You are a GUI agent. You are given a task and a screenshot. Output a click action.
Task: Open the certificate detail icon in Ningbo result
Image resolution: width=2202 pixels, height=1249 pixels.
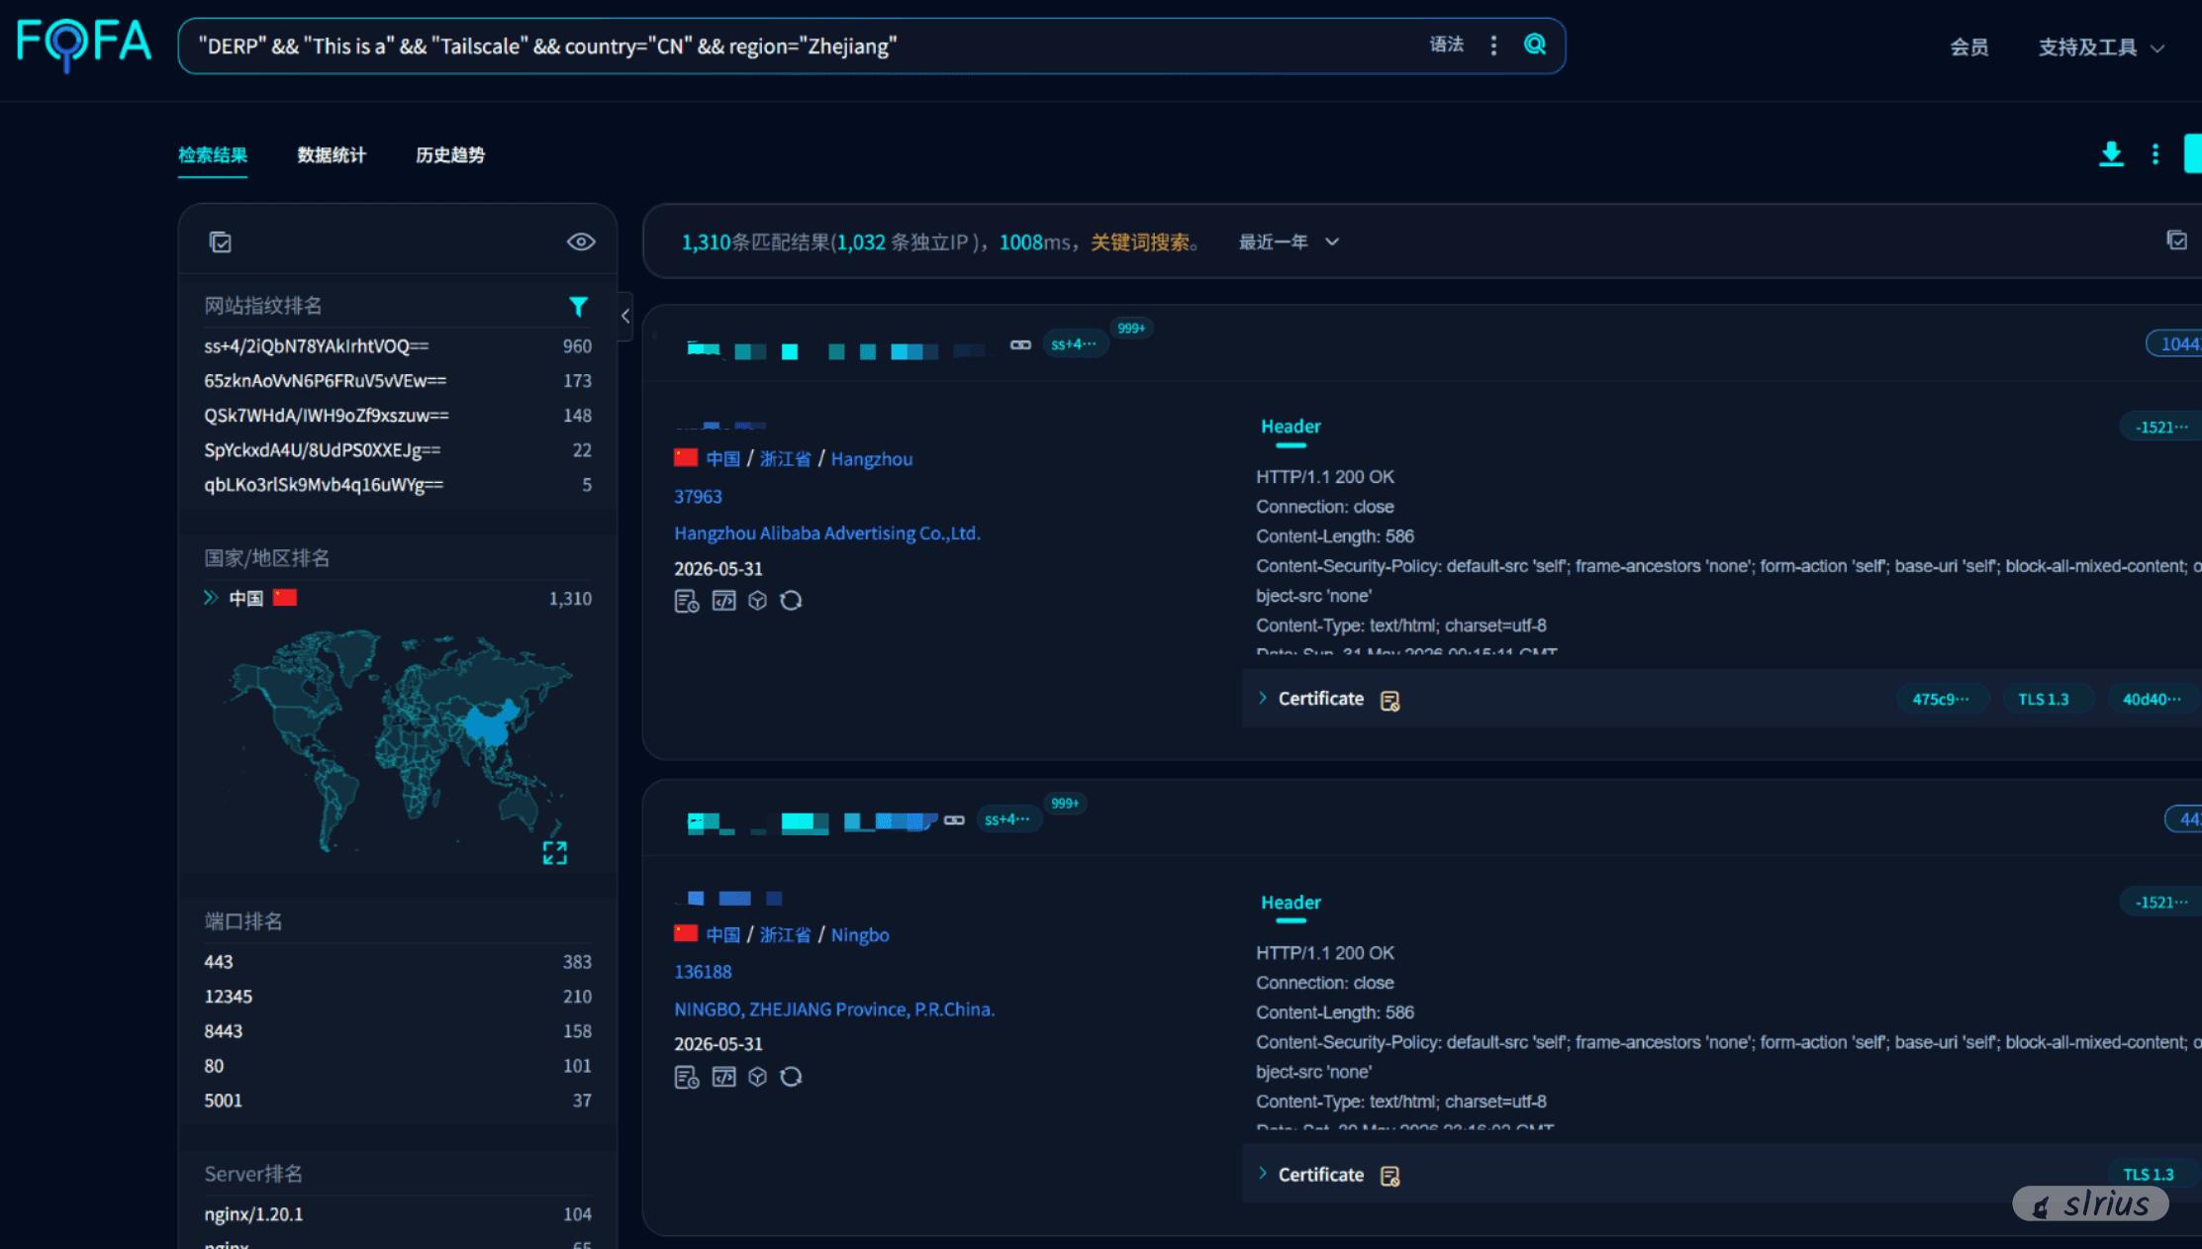(x=1390, y=1176)
